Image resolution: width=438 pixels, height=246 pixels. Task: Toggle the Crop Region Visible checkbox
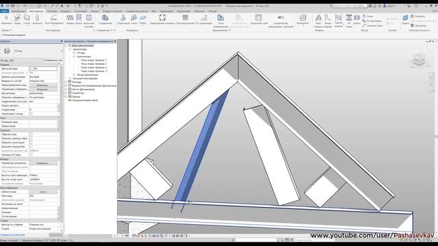tap(31, 138)
